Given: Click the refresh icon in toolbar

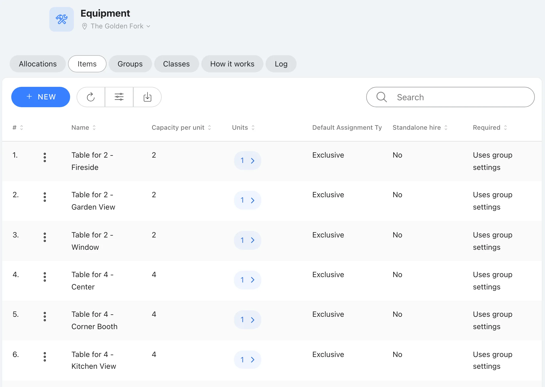Looking at the screenshot, I should (91, 97).
